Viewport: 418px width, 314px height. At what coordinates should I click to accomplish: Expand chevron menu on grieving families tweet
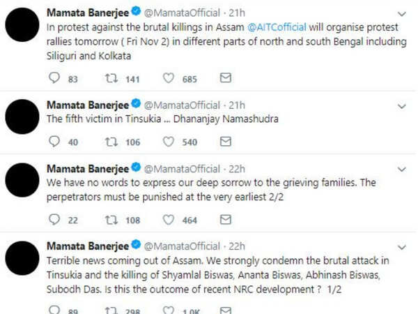pos(401,170)
